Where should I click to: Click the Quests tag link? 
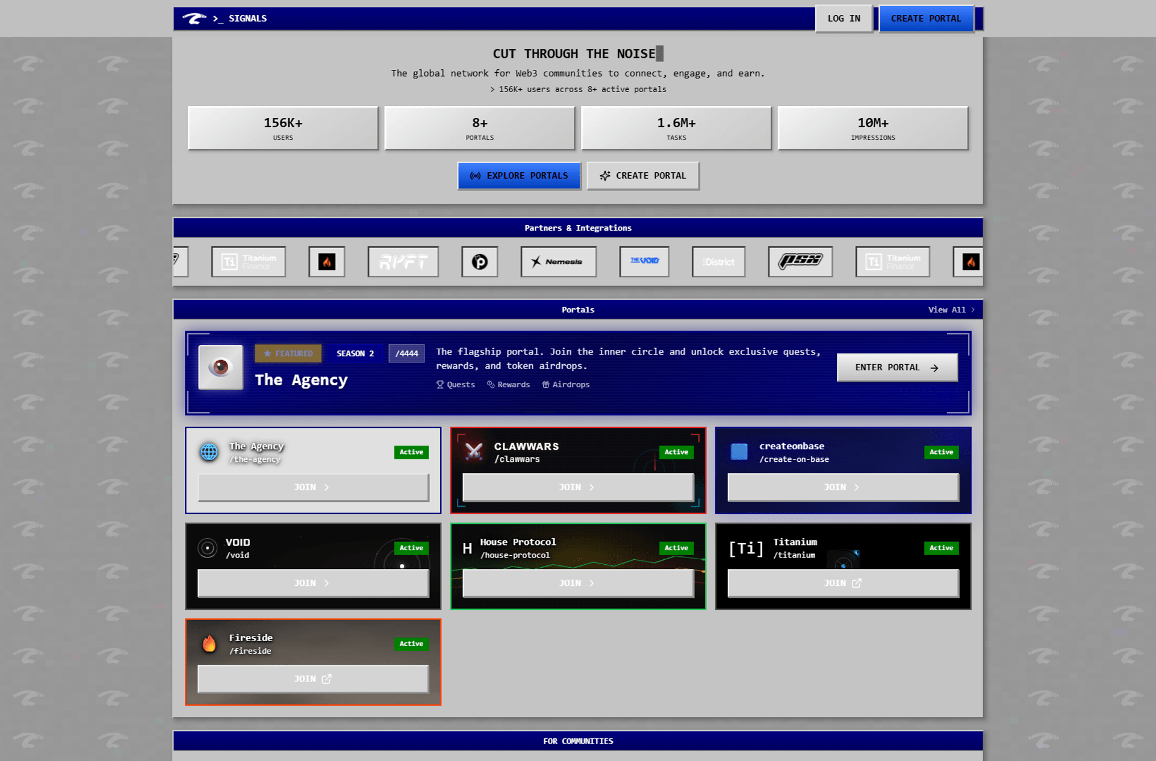[456, 385]
